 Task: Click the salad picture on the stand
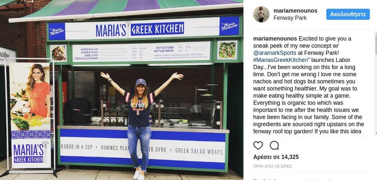point(227,50)
